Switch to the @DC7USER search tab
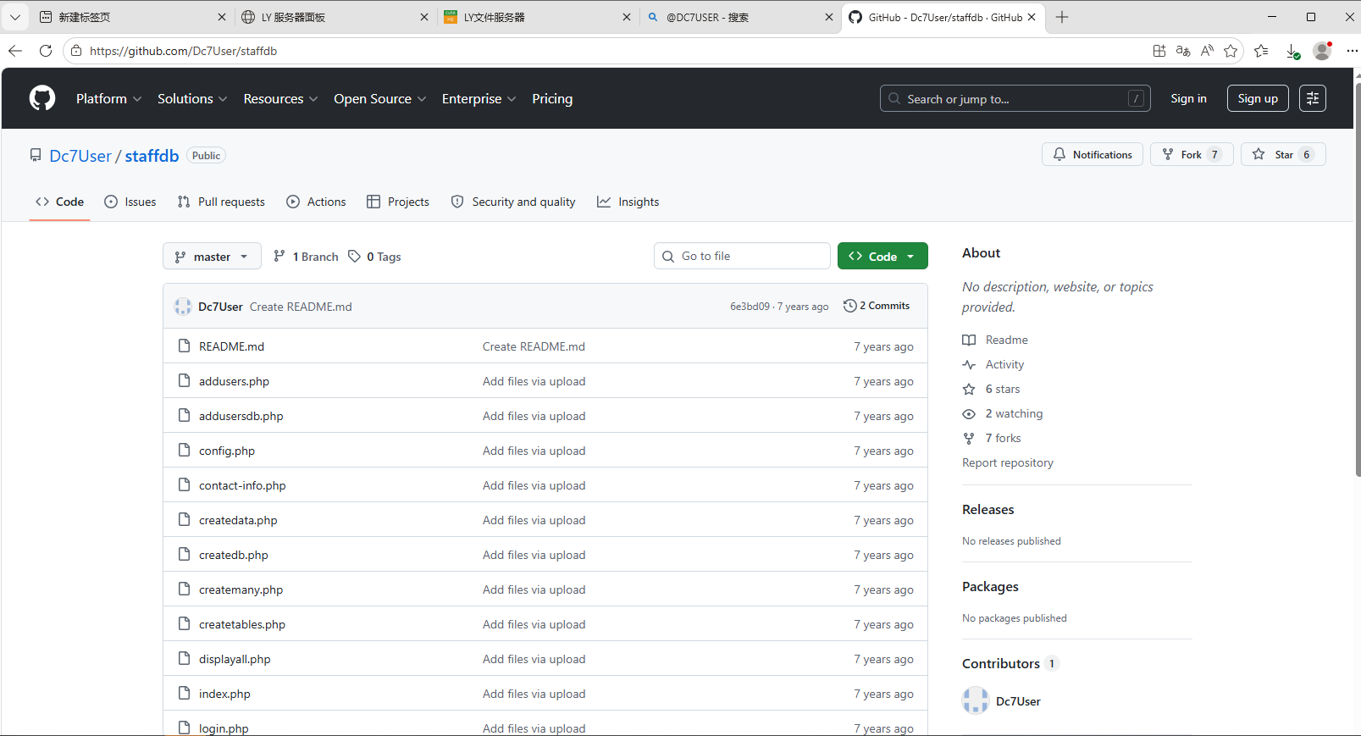Screen dimensions: 1361x736 click(x=739, y=17)
